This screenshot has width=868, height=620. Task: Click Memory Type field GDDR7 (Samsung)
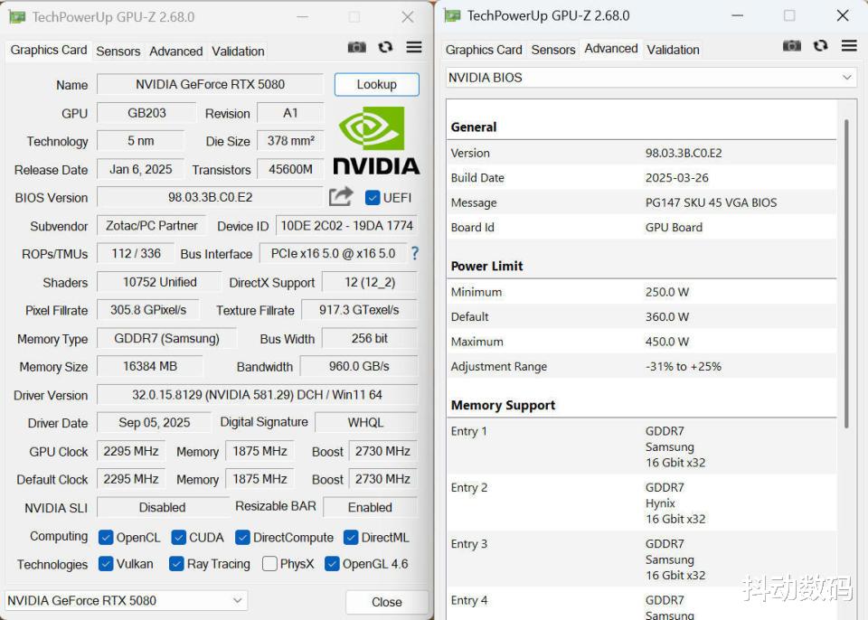(166, 338)
